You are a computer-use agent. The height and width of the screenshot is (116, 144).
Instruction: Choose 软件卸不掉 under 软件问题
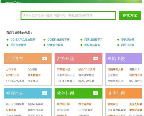(63, 104)
